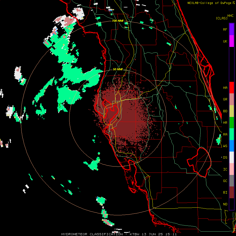Select the WS blue legend swatch

pyautogui.click(x=232, y=146)
